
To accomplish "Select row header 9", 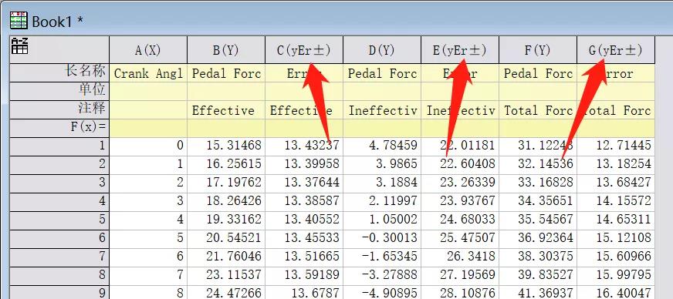I will tap(59, 292).
